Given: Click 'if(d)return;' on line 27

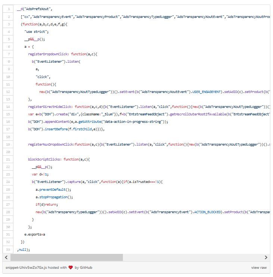Looking at the screenshot, I should tap(47, 205).
